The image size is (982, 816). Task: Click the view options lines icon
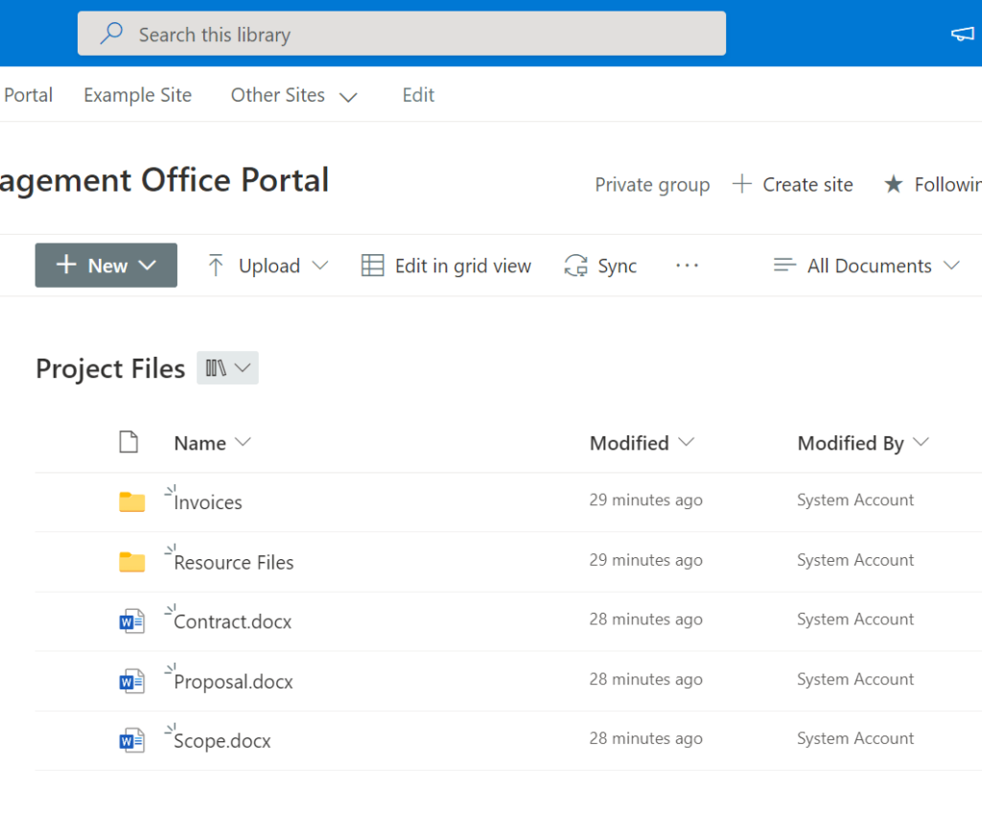click(x=784, y=266)
